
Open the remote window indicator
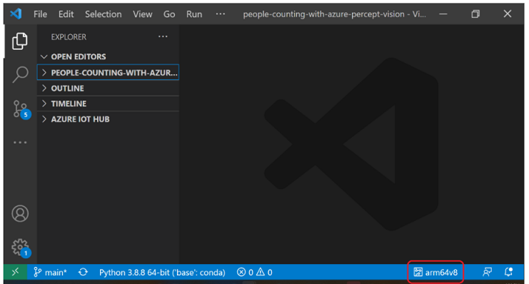[15, 272]
